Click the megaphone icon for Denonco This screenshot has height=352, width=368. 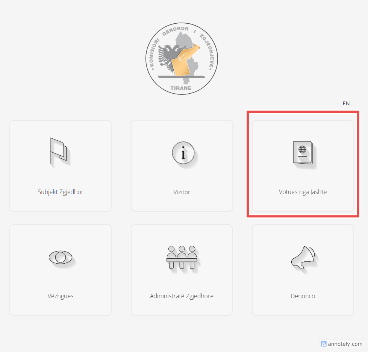[x=303, y=257]
